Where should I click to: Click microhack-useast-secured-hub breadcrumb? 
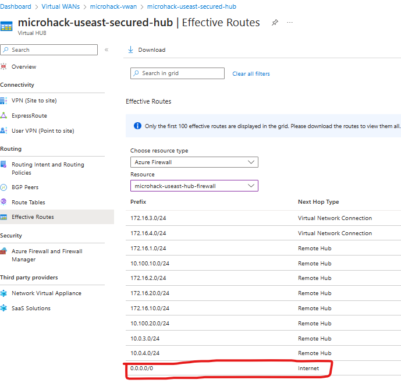point(191,6)
